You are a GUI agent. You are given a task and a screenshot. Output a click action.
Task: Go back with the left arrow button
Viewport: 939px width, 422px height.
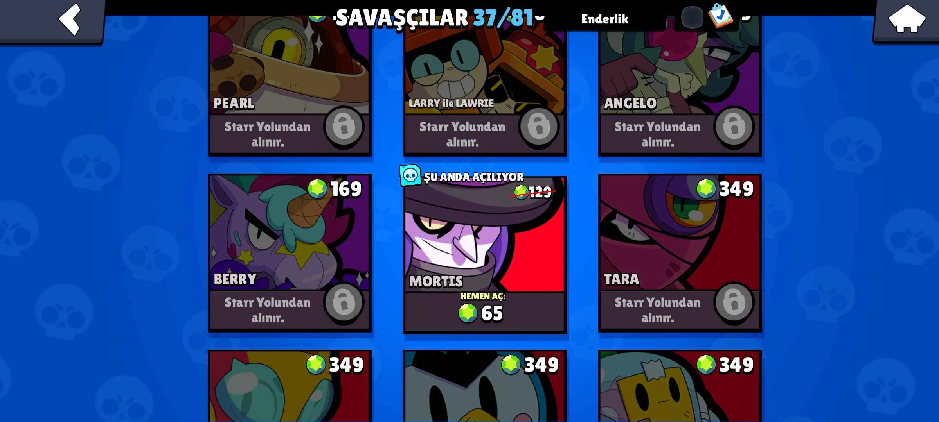point(70,20)
